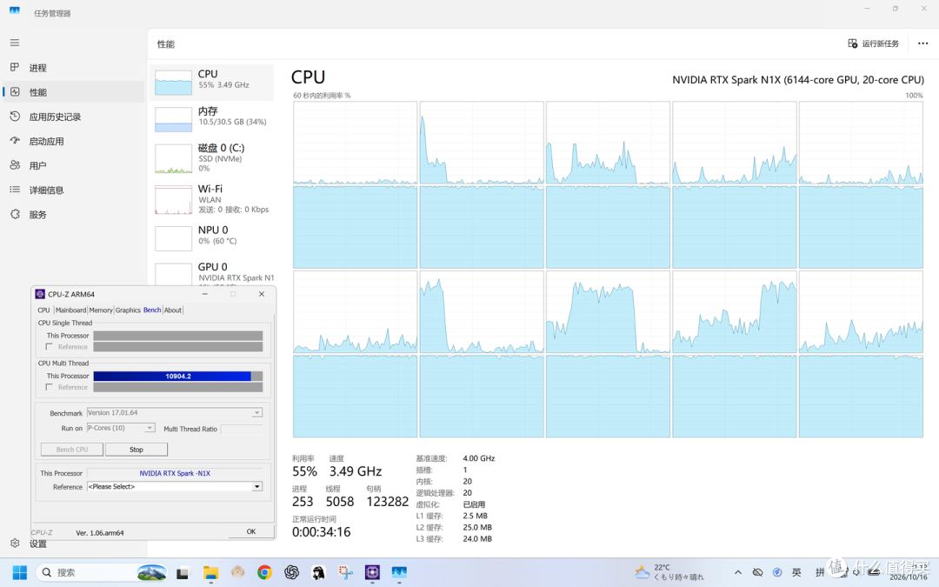Switch to the Memory tab in CPU-Z
Screen dimensions: 939x587
point(101,310)
